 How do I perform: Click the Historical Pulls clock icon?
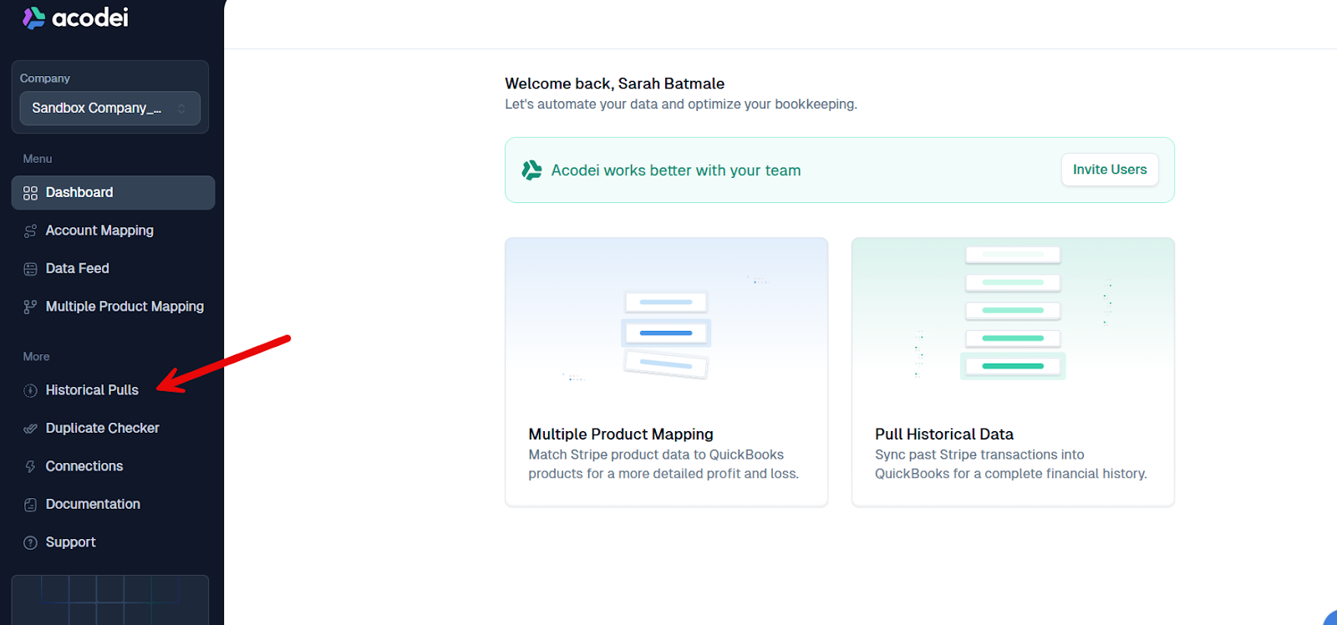coord(30,391)
